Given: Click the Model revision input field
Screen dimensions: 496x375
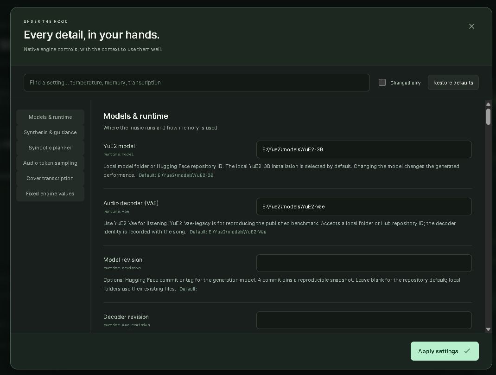Looking at the screenshot, I should 364,263.
